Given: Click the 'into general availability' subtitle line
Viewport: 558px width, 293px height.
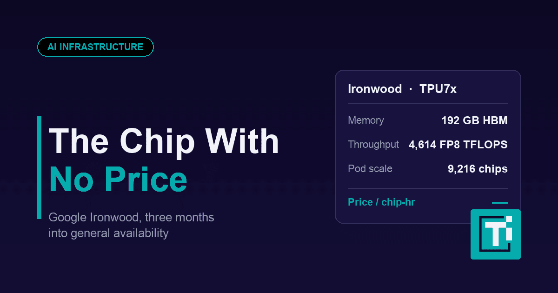Looking at the screenshot, I should pyautogui.click(x=108, y=233).
